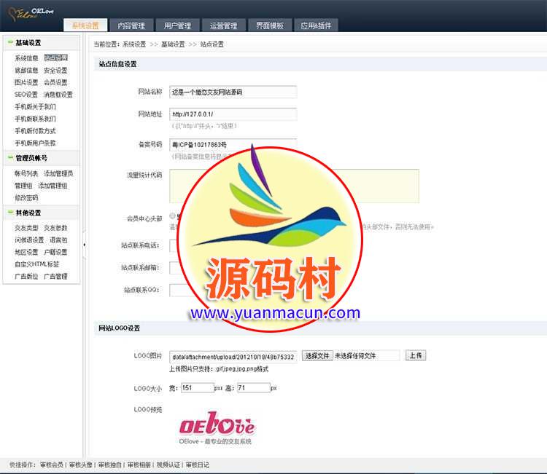This screenshot has height=474, width=547.
Task: Open 手机版联系我们 sidebar link
Action: click(35, 119)
